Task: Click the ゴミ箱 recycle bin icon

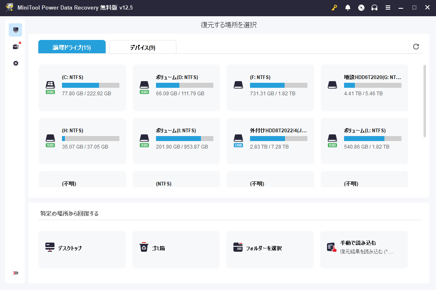Action: click(x=144, y=247)
